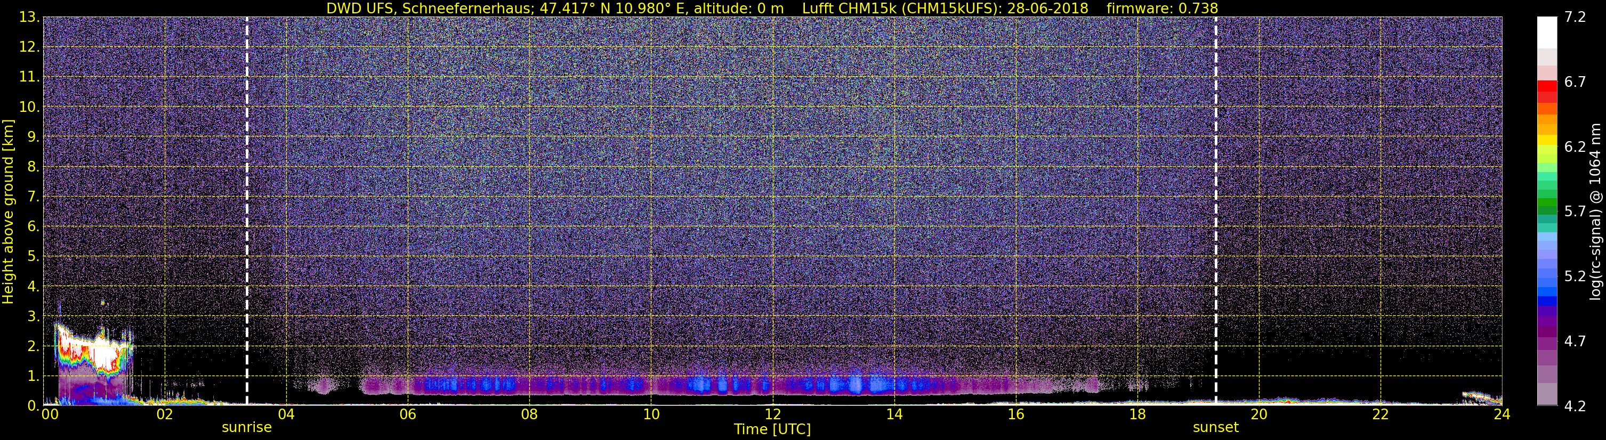
Task: Pick the white segment of the colorbar
Action: point(1547,32)
